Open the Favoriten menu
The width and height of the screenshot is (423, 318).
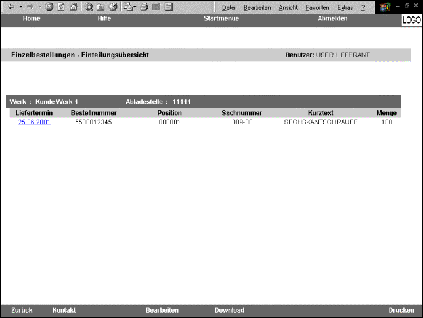[x=317, y=8]
